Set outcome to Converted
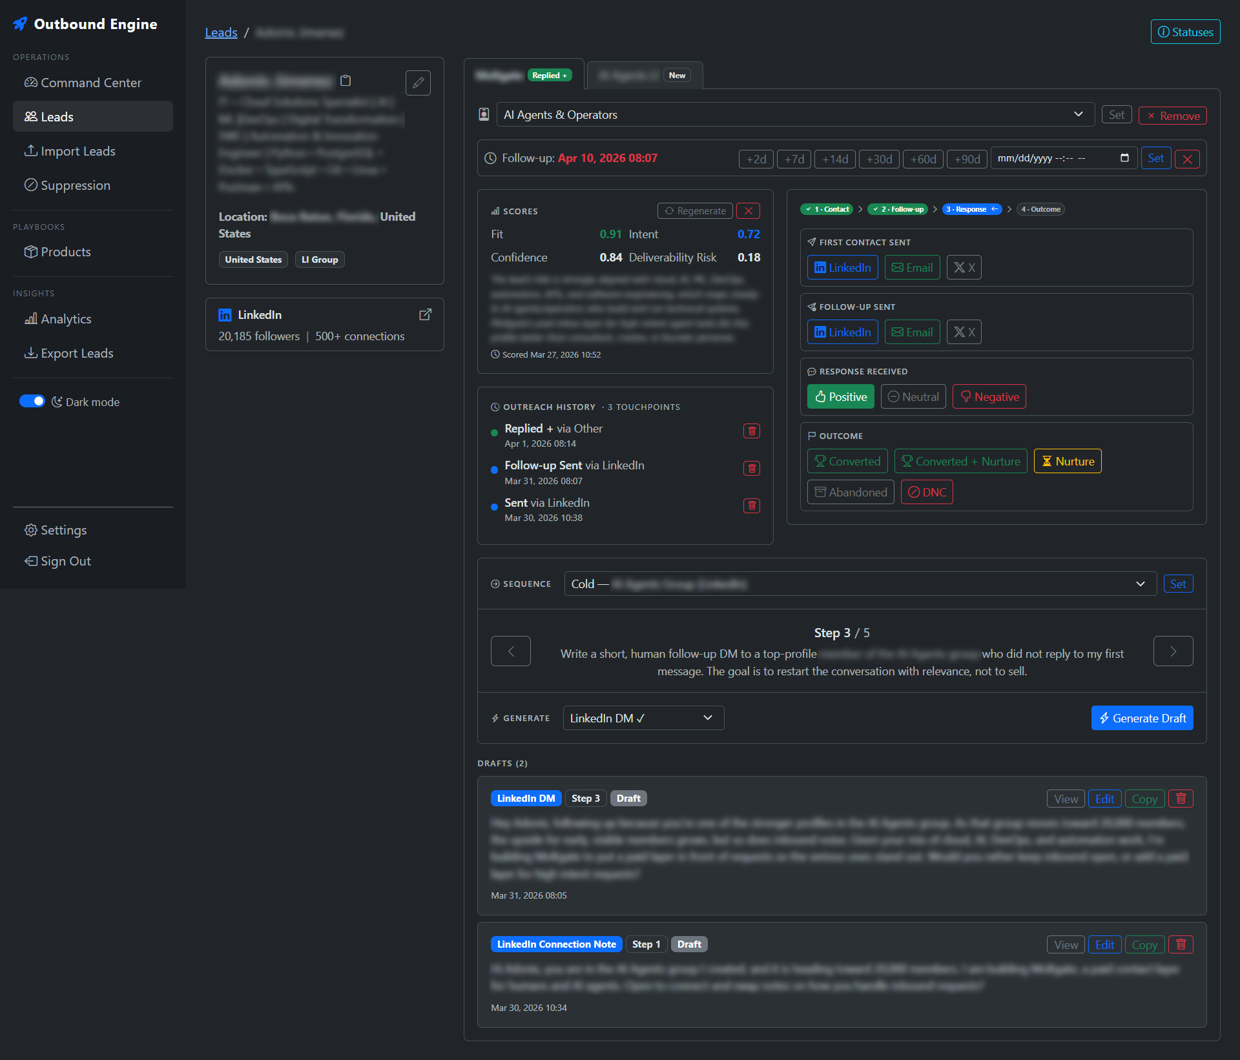 coord(847,461)
